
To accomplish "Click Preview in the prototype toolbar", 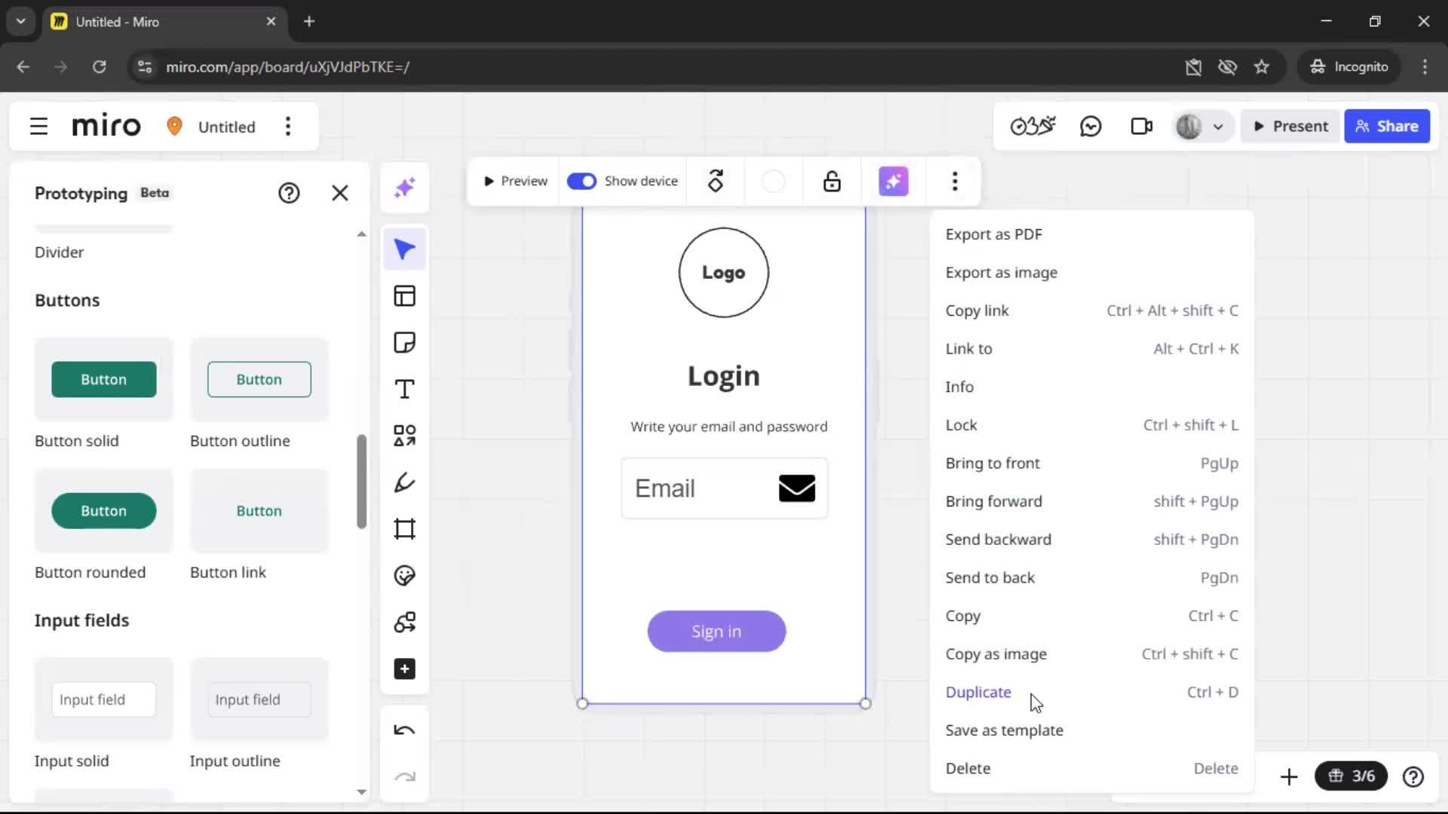I will pyautogui.click(x=515, y=181).
